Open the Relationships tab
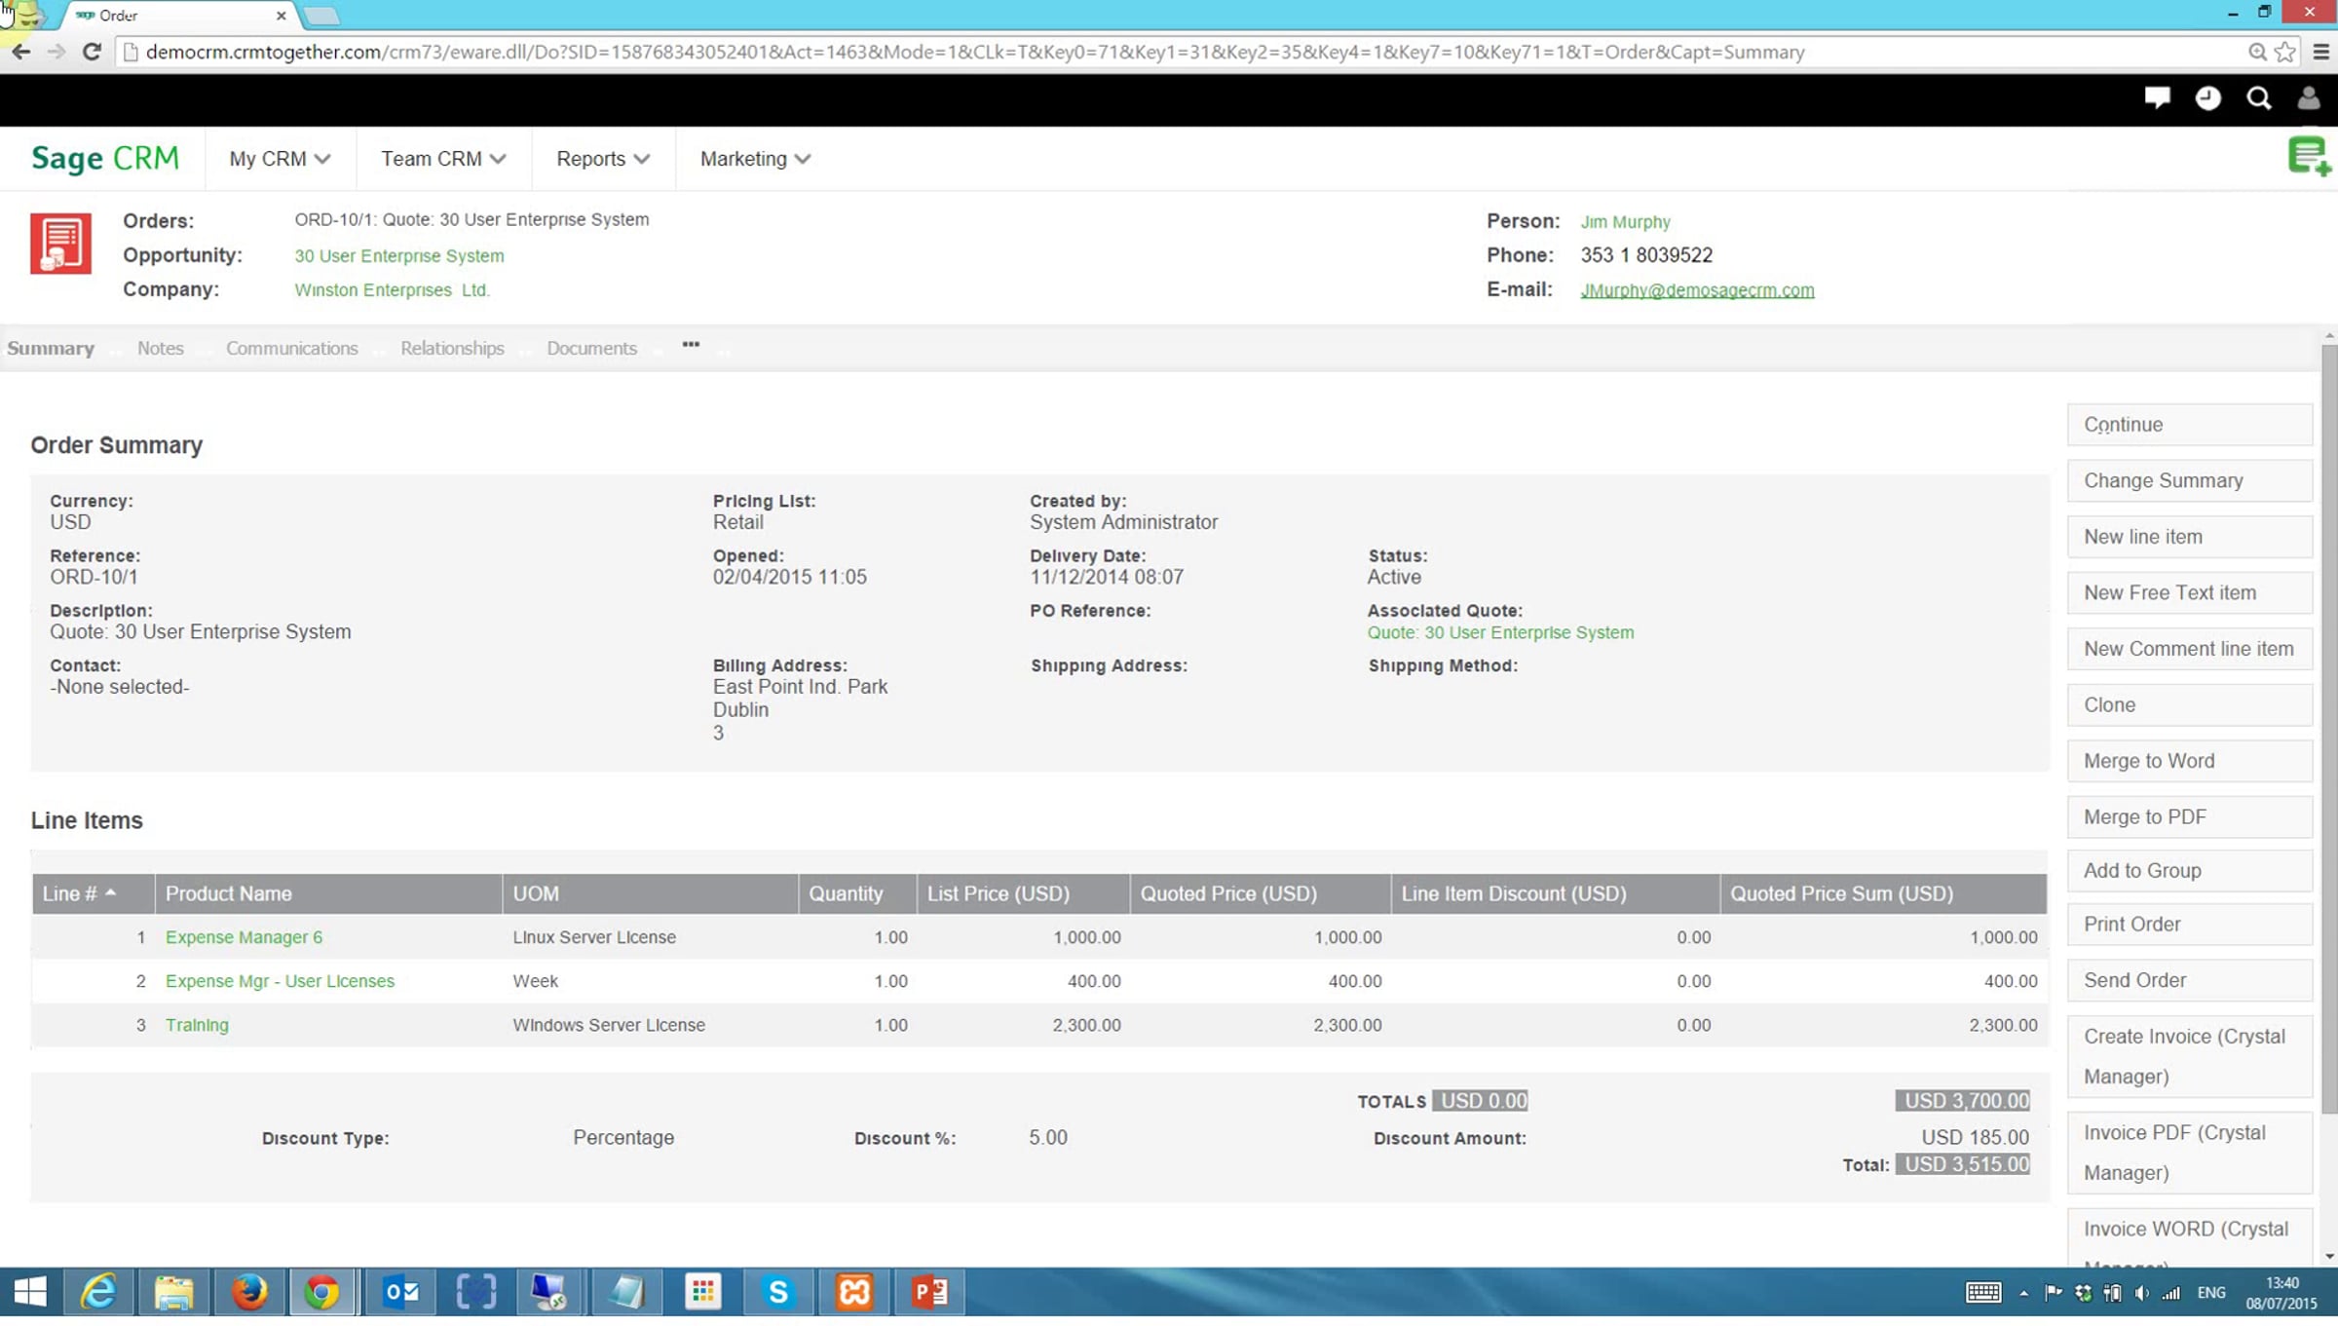The image size is (2338, 1326). click(452, 348)
